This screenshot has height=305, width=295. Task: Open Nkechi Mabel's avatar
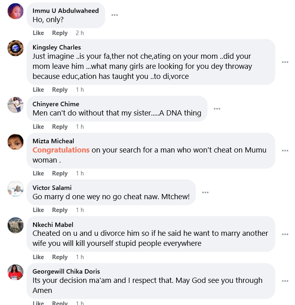click(15, 225)
